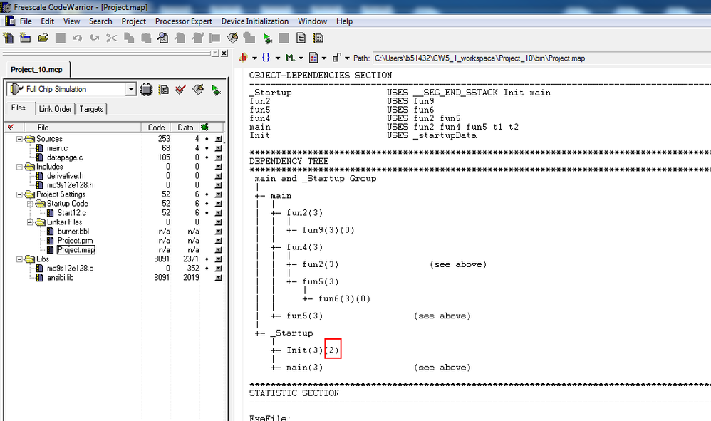The height and width of the screenshot is (421, 711).
Task: Click the File column header
Action: (83, 128)
